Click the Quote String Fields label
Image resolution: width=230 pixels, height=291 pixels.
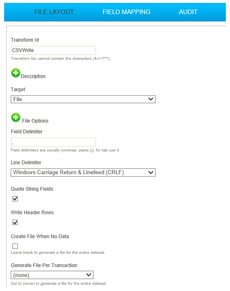[x=32, y=189]
